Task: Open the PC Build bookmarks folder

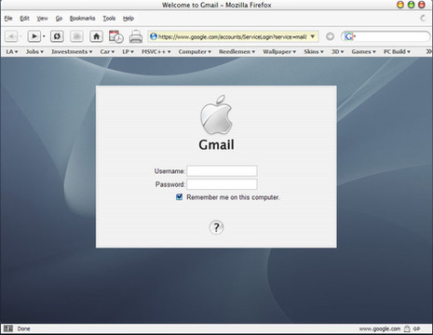Action: point(397,51)
